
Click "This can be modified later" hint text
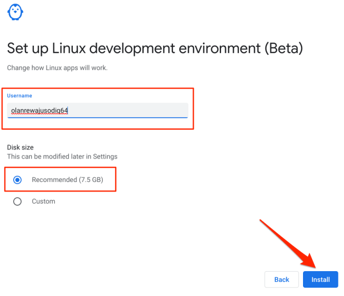point(47,157)
